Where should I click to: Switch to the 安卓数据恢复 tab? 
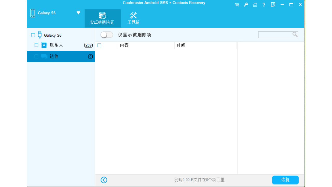point(103,22)
